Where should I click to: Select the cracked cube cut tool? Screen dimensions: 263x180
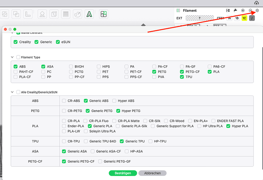tap(54, 14)
